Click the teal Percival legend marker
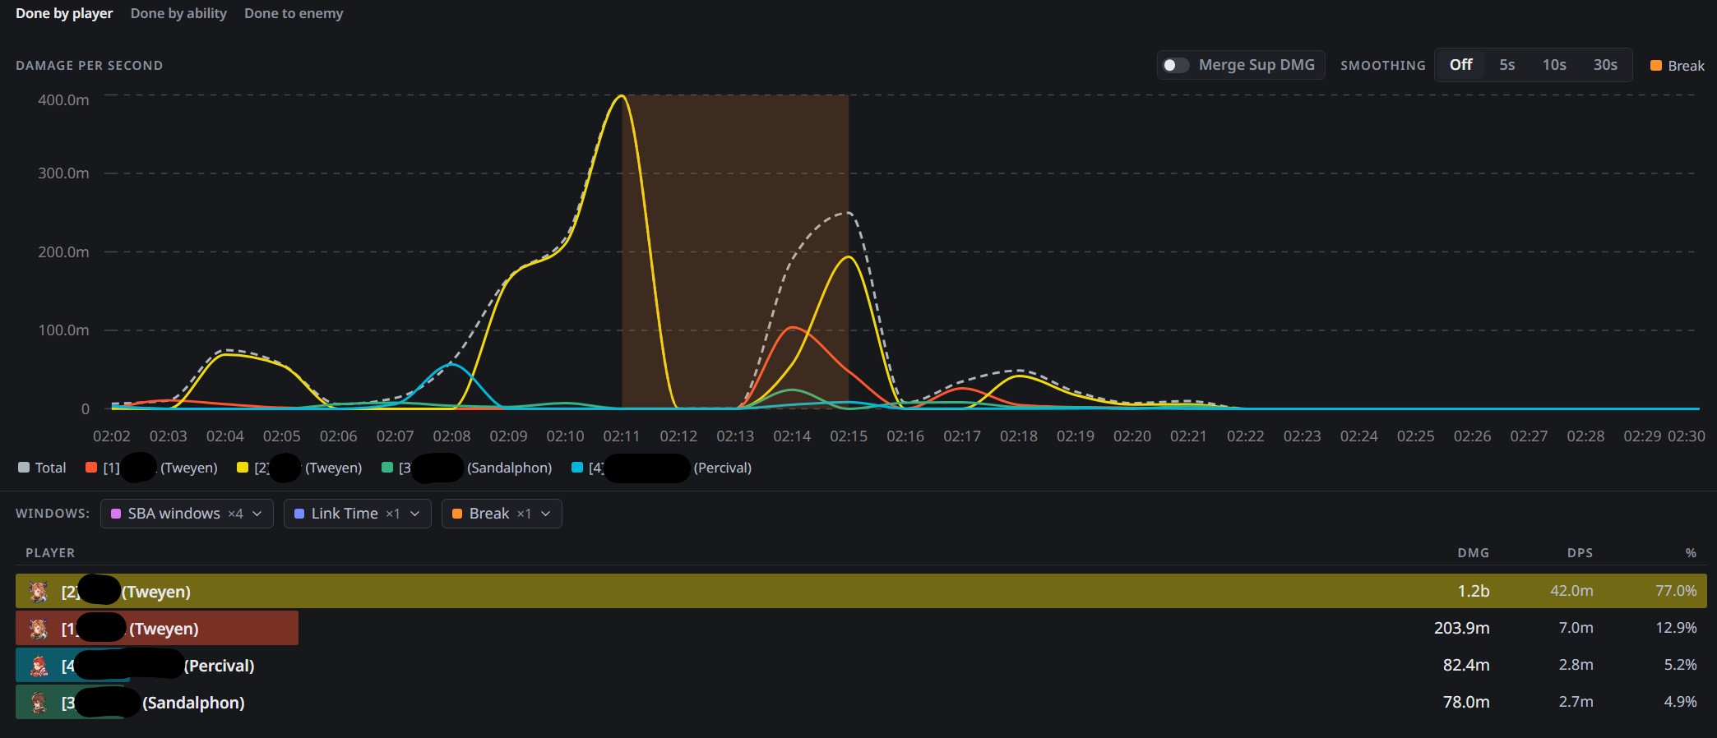Viewport: 1717px width, 738px height. tap(577, 468)
